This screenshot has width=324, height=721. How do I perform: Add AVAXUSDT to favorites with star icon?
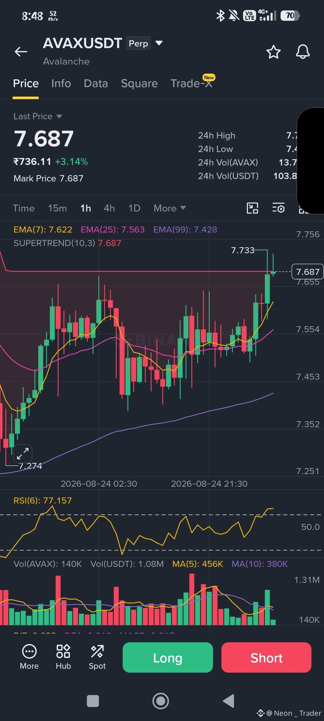273,52
